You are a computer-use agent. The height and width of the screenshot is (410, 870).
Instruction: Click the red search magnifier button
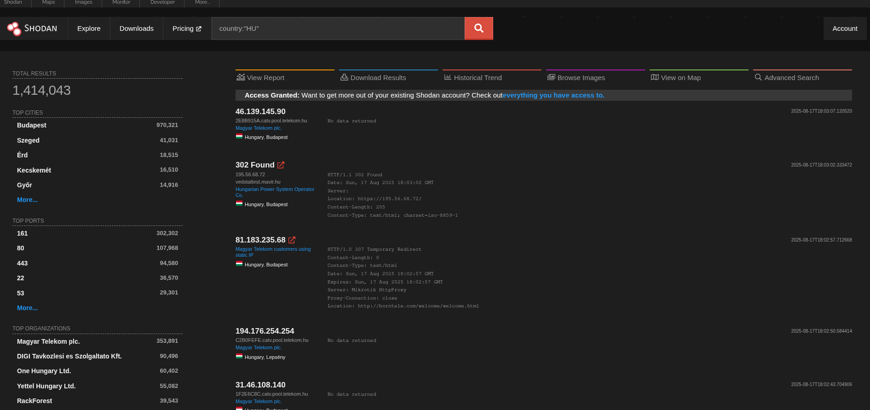(x=478, y=29)
